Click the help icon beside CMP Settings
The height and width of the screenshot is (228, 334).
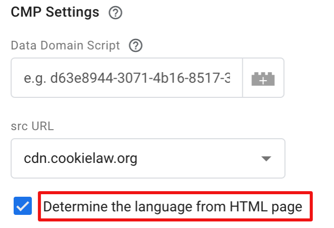coord(116,13)
